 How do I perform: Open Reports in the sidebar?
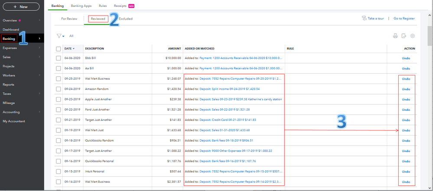click(x=8, y=84)
